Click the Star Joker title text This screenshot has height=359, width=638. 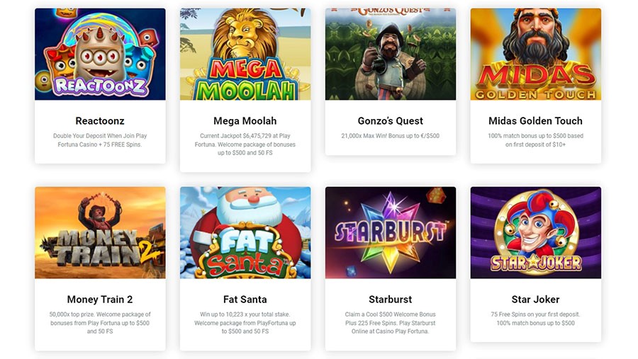(535, 300)
